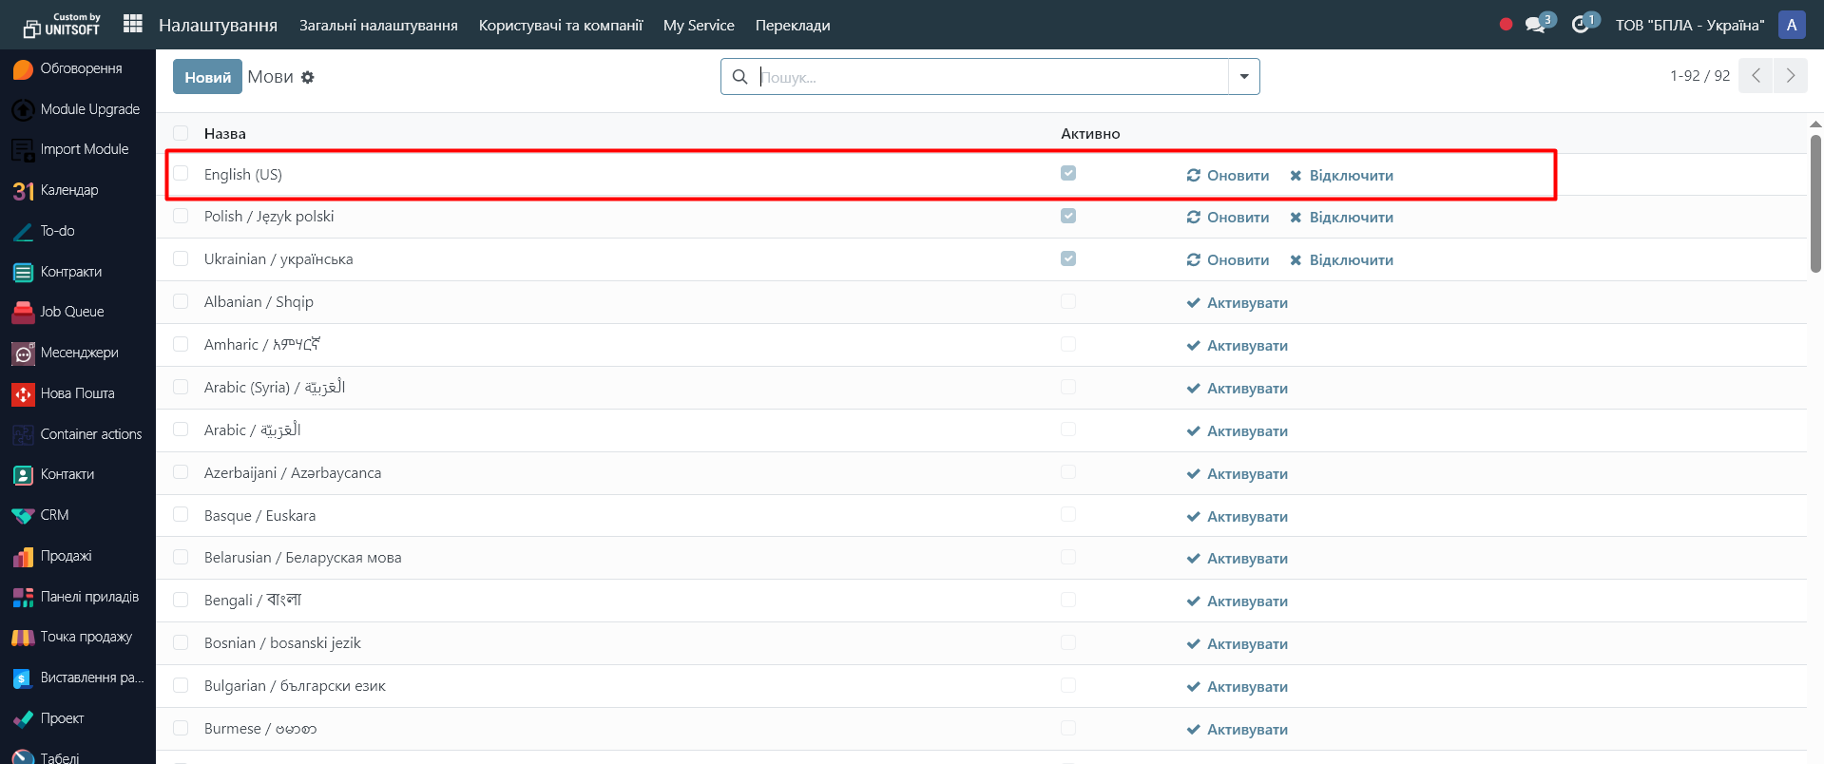Launch the CRM app icon

click(x=24, y=516)
